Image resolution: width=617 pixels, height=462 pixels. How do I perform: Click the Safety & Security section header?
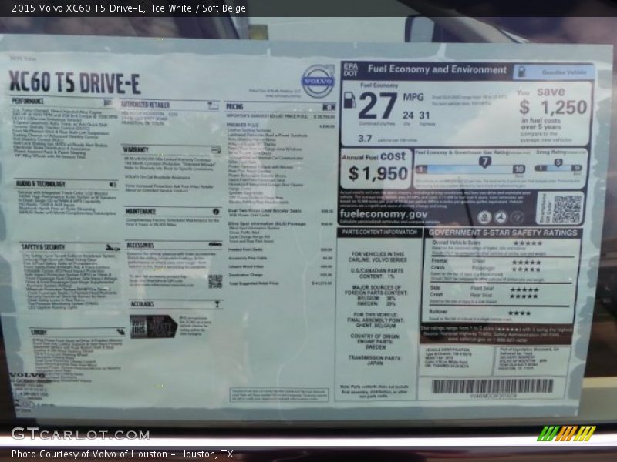coord(43,247)
